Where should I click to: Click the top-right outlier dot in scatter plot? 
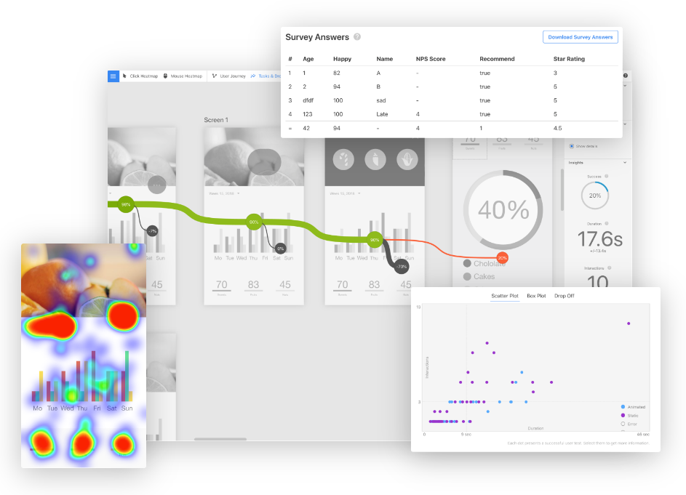(629, 323)
